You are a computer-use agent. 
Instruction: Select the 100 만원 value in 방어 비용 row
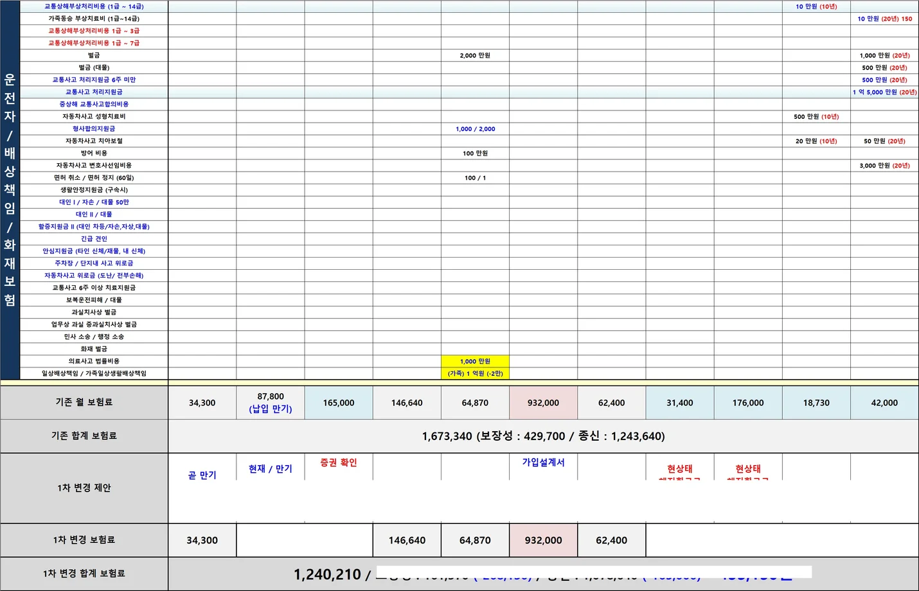pyautogui.click(x=475, y=153)
